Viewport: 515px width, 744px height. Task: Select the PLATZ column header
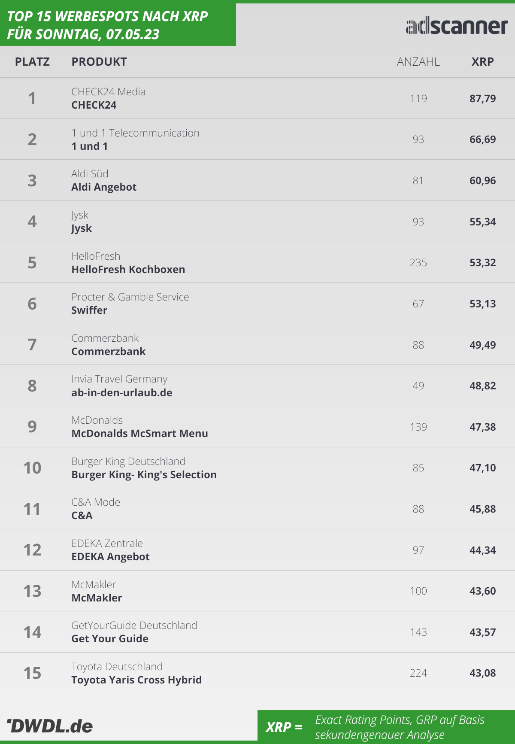[32, 62]
